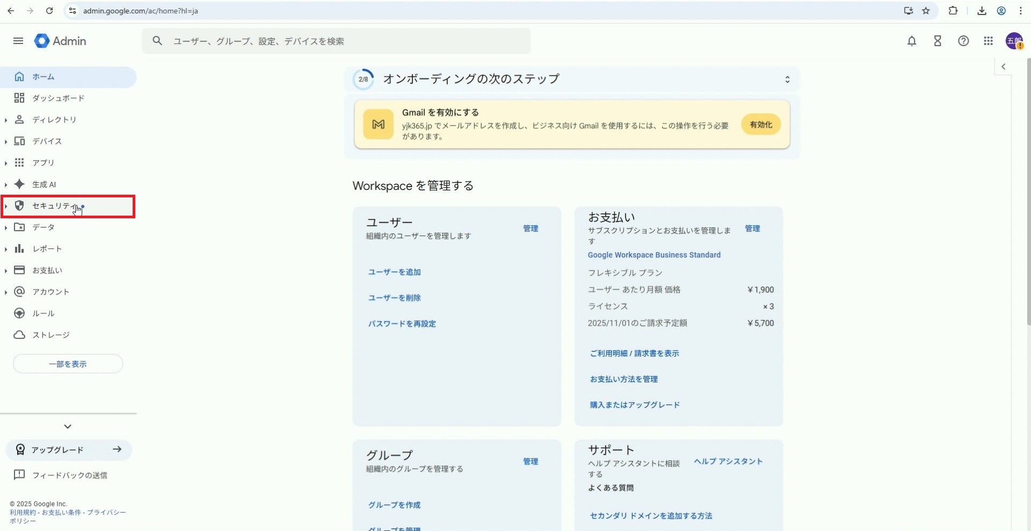Screen dimensions: 1031x531
Task: Click the hamburger main menu icon
Action: coord(18,41)
